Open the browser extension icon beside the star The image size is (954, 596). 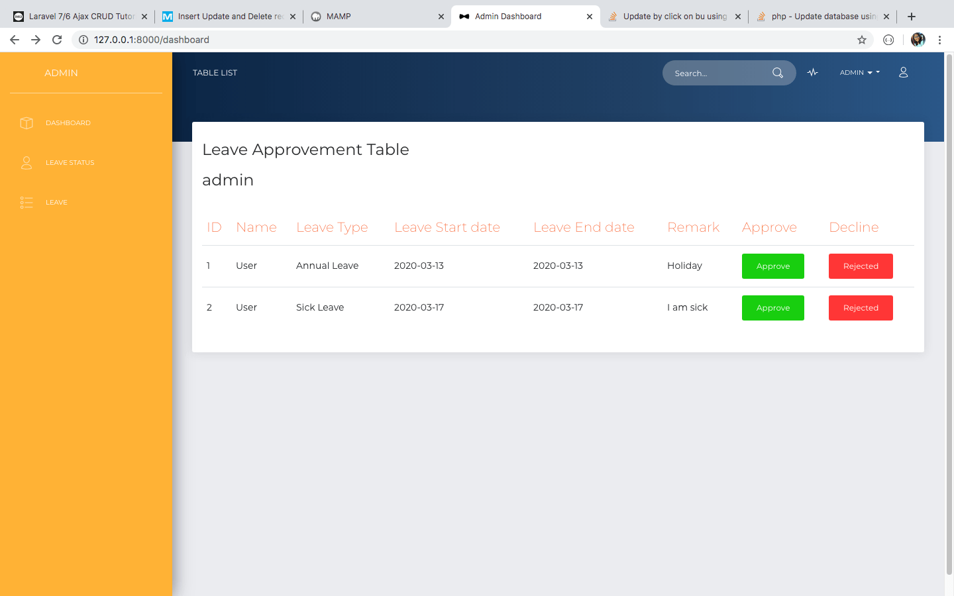[x=888, y=40]
